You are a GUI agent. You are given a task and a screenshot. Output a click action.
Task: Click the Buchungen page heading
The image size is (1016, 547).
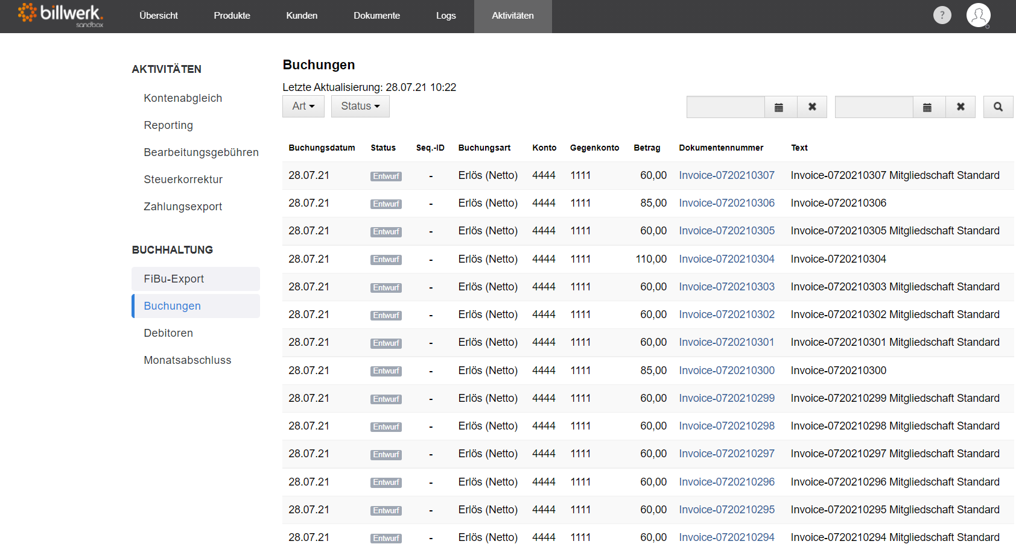[x=319, y=65]
